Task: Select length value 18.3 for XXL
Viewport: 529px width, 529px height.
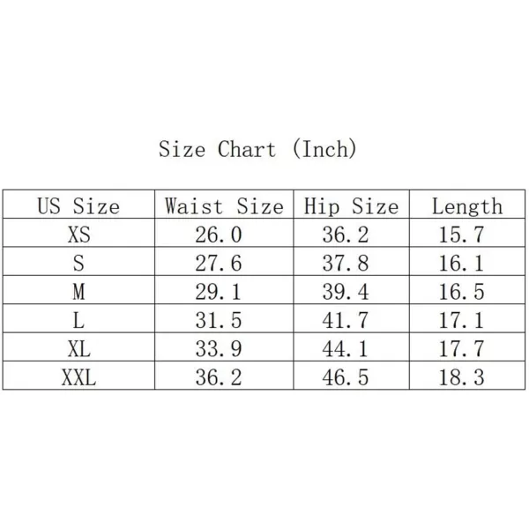Action: 461,376
